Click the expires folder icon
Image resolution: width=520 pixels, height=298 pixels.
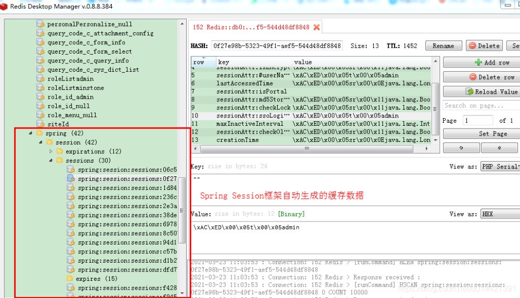pyautogui.click(x=70, y=278)
